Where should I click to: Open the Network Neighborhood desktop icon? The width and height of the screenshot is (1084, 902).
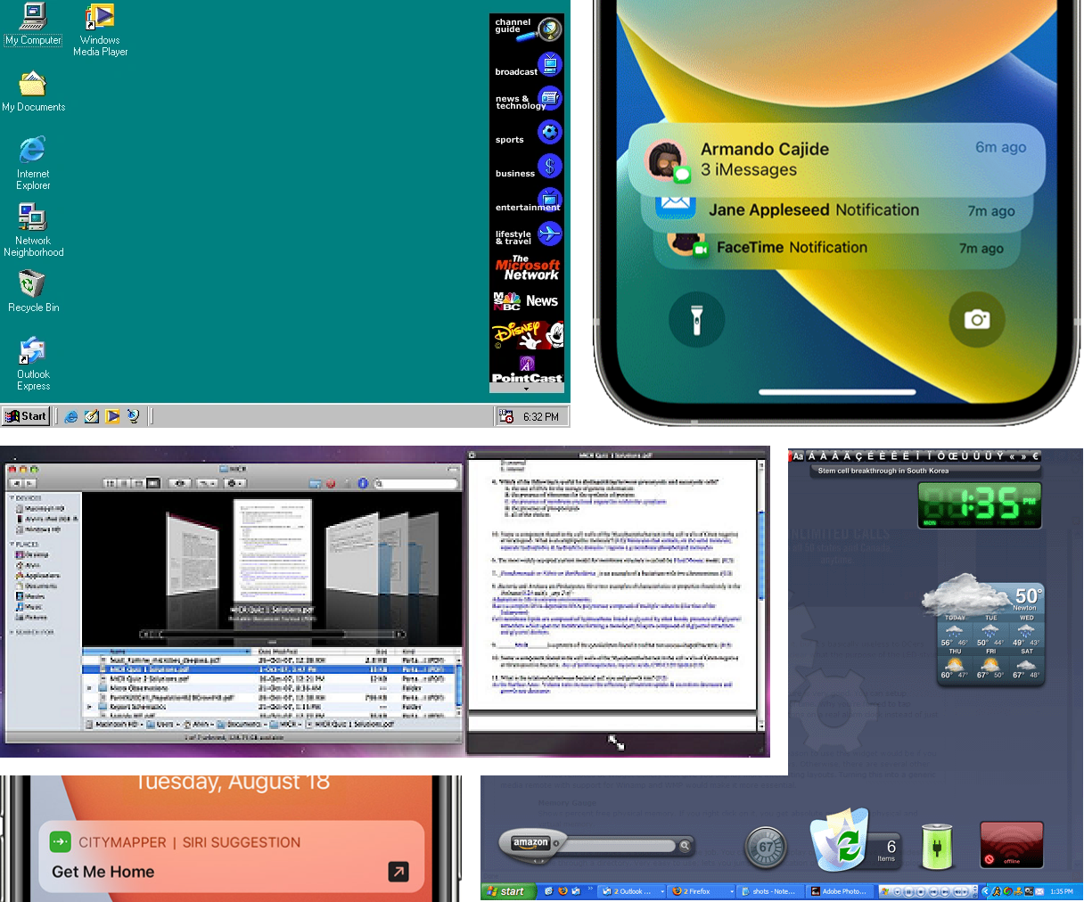[x=33, y=231]
